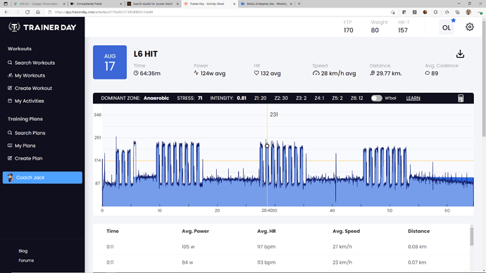Click the clock icon beside 64:36m
This screenshot has width=486, height=273.
point(136,73)
